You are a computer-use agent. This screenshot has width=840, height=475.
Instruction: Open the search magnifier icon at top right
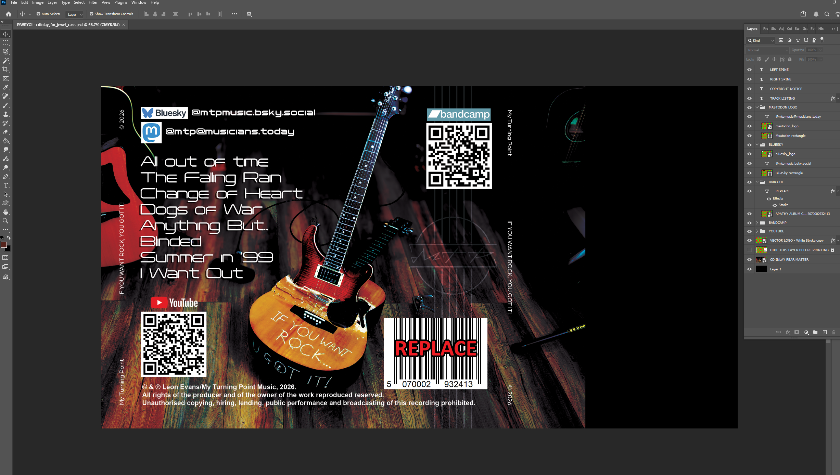click(827, 14)
